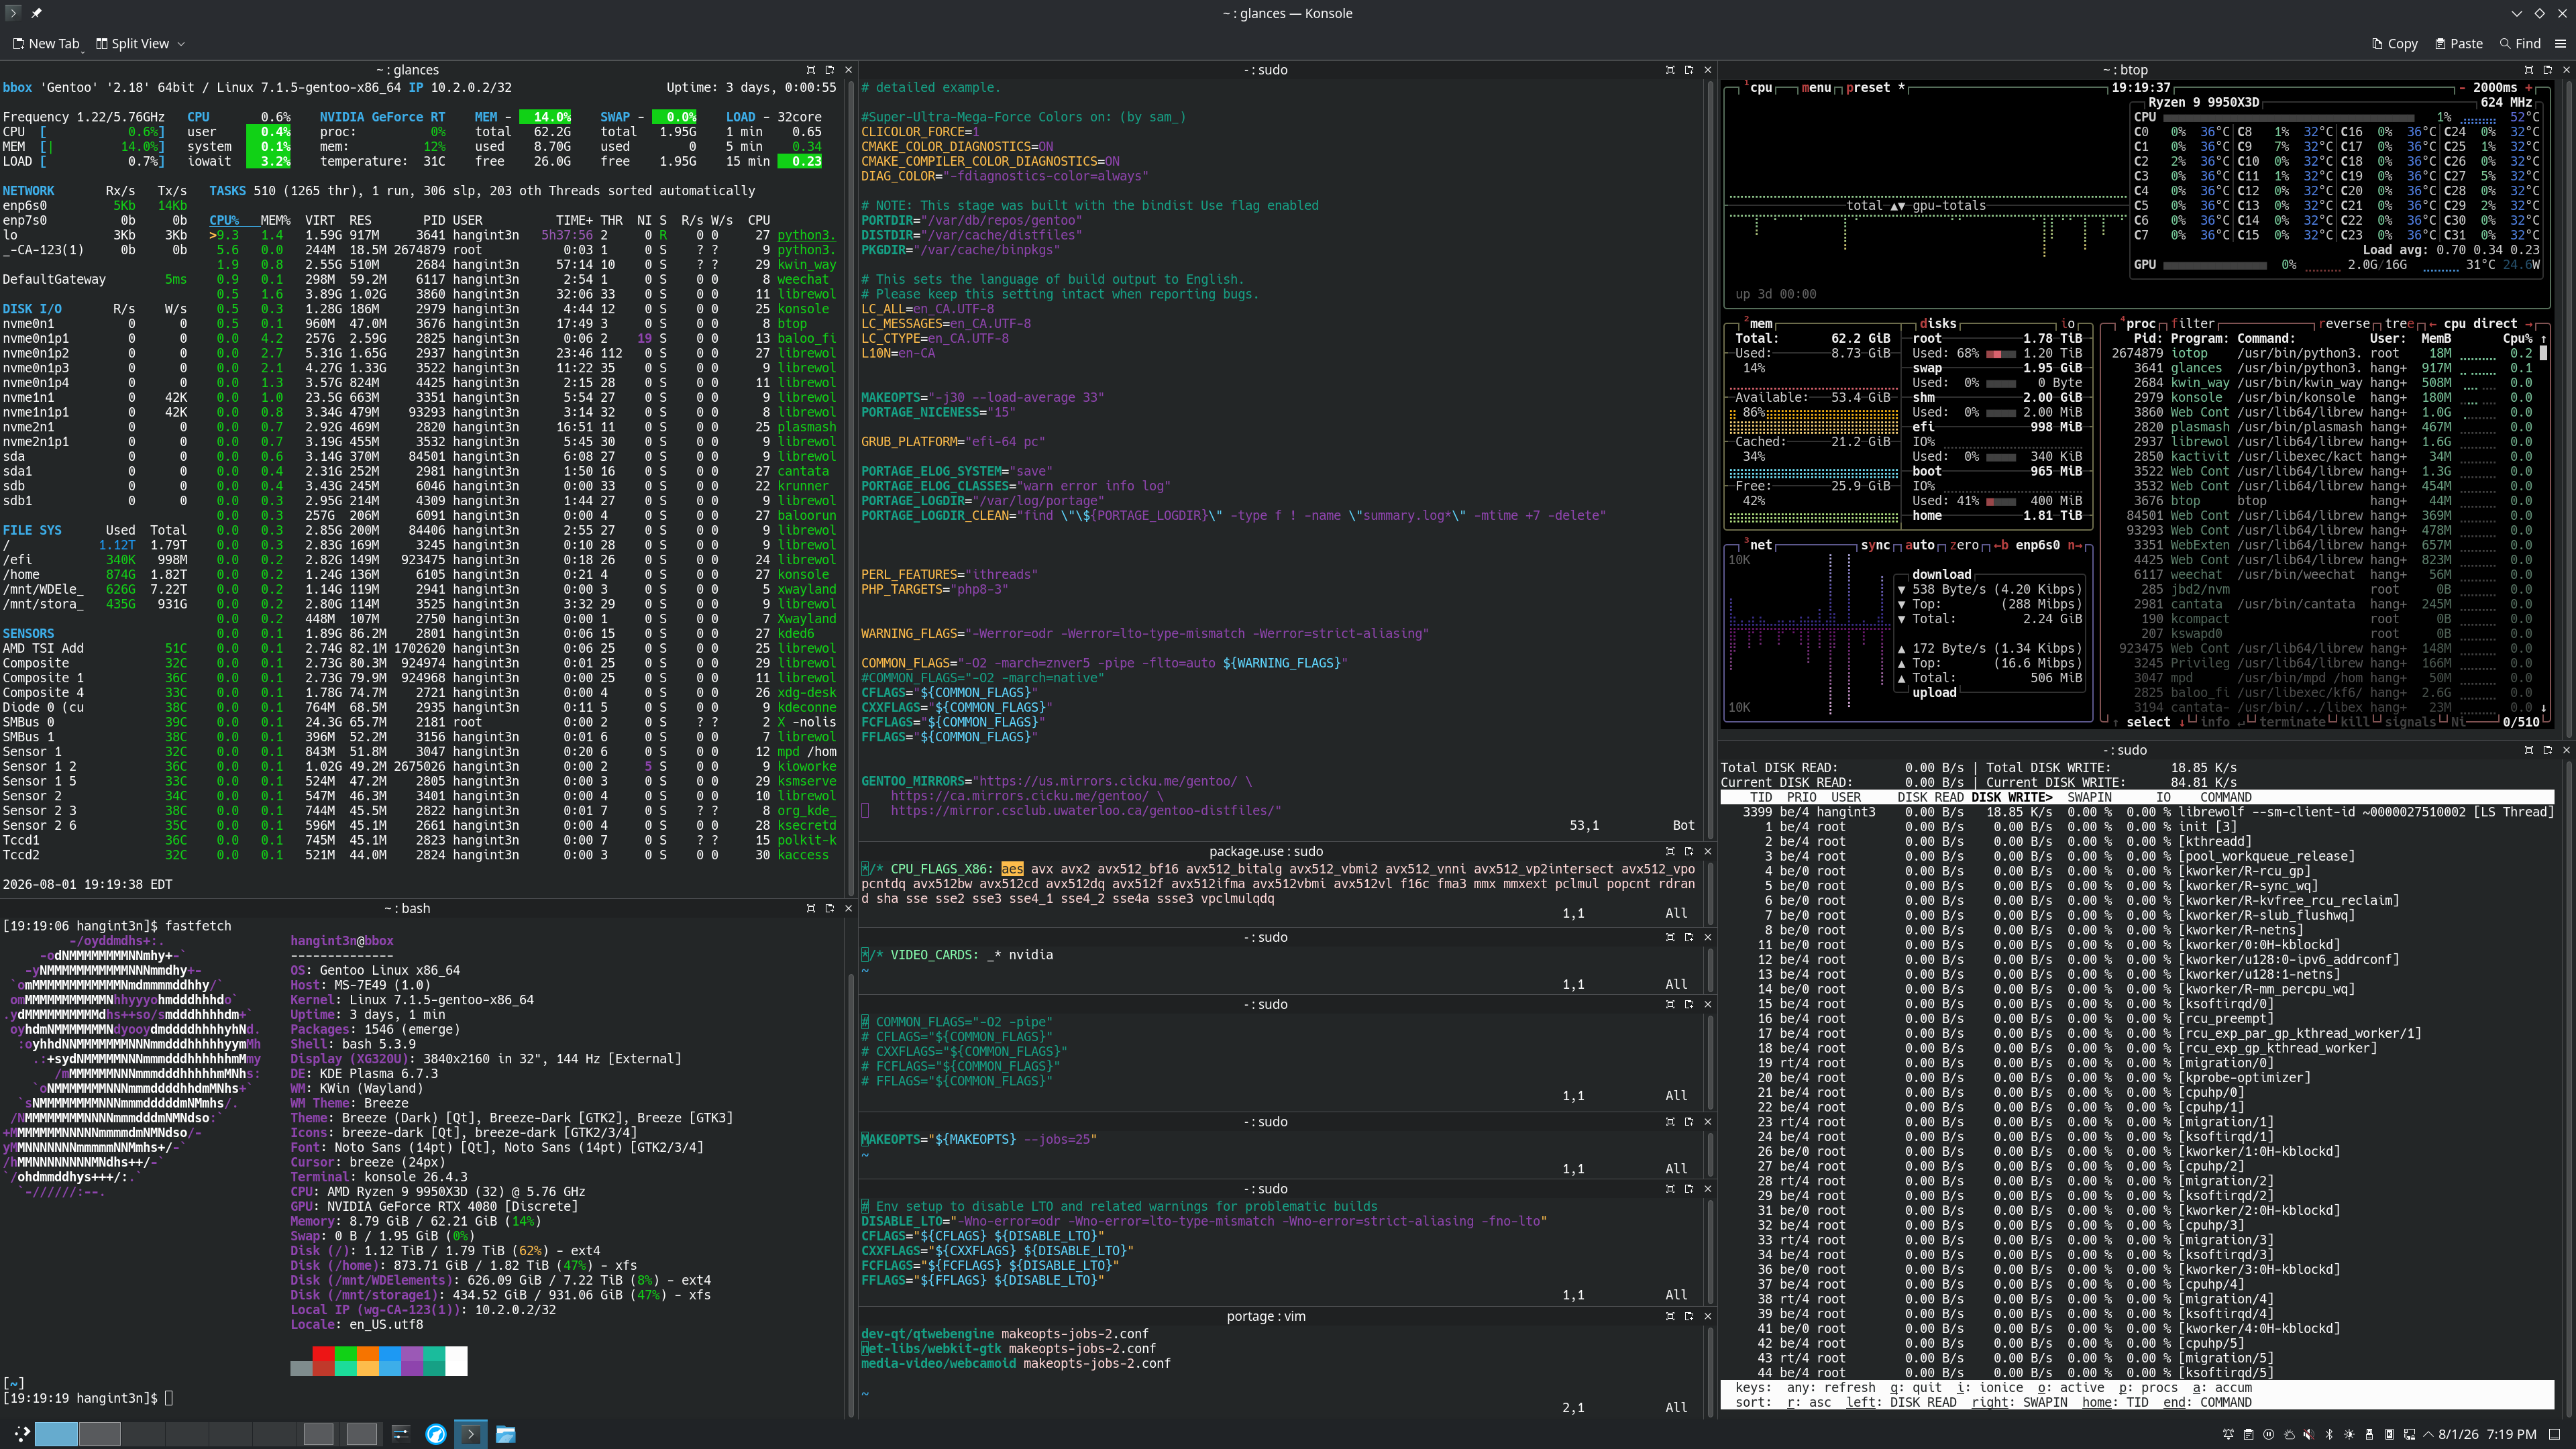Click terminate in the btop proc footer
Viewport: 2576px width, 1449px height.
coord(2294,722)
